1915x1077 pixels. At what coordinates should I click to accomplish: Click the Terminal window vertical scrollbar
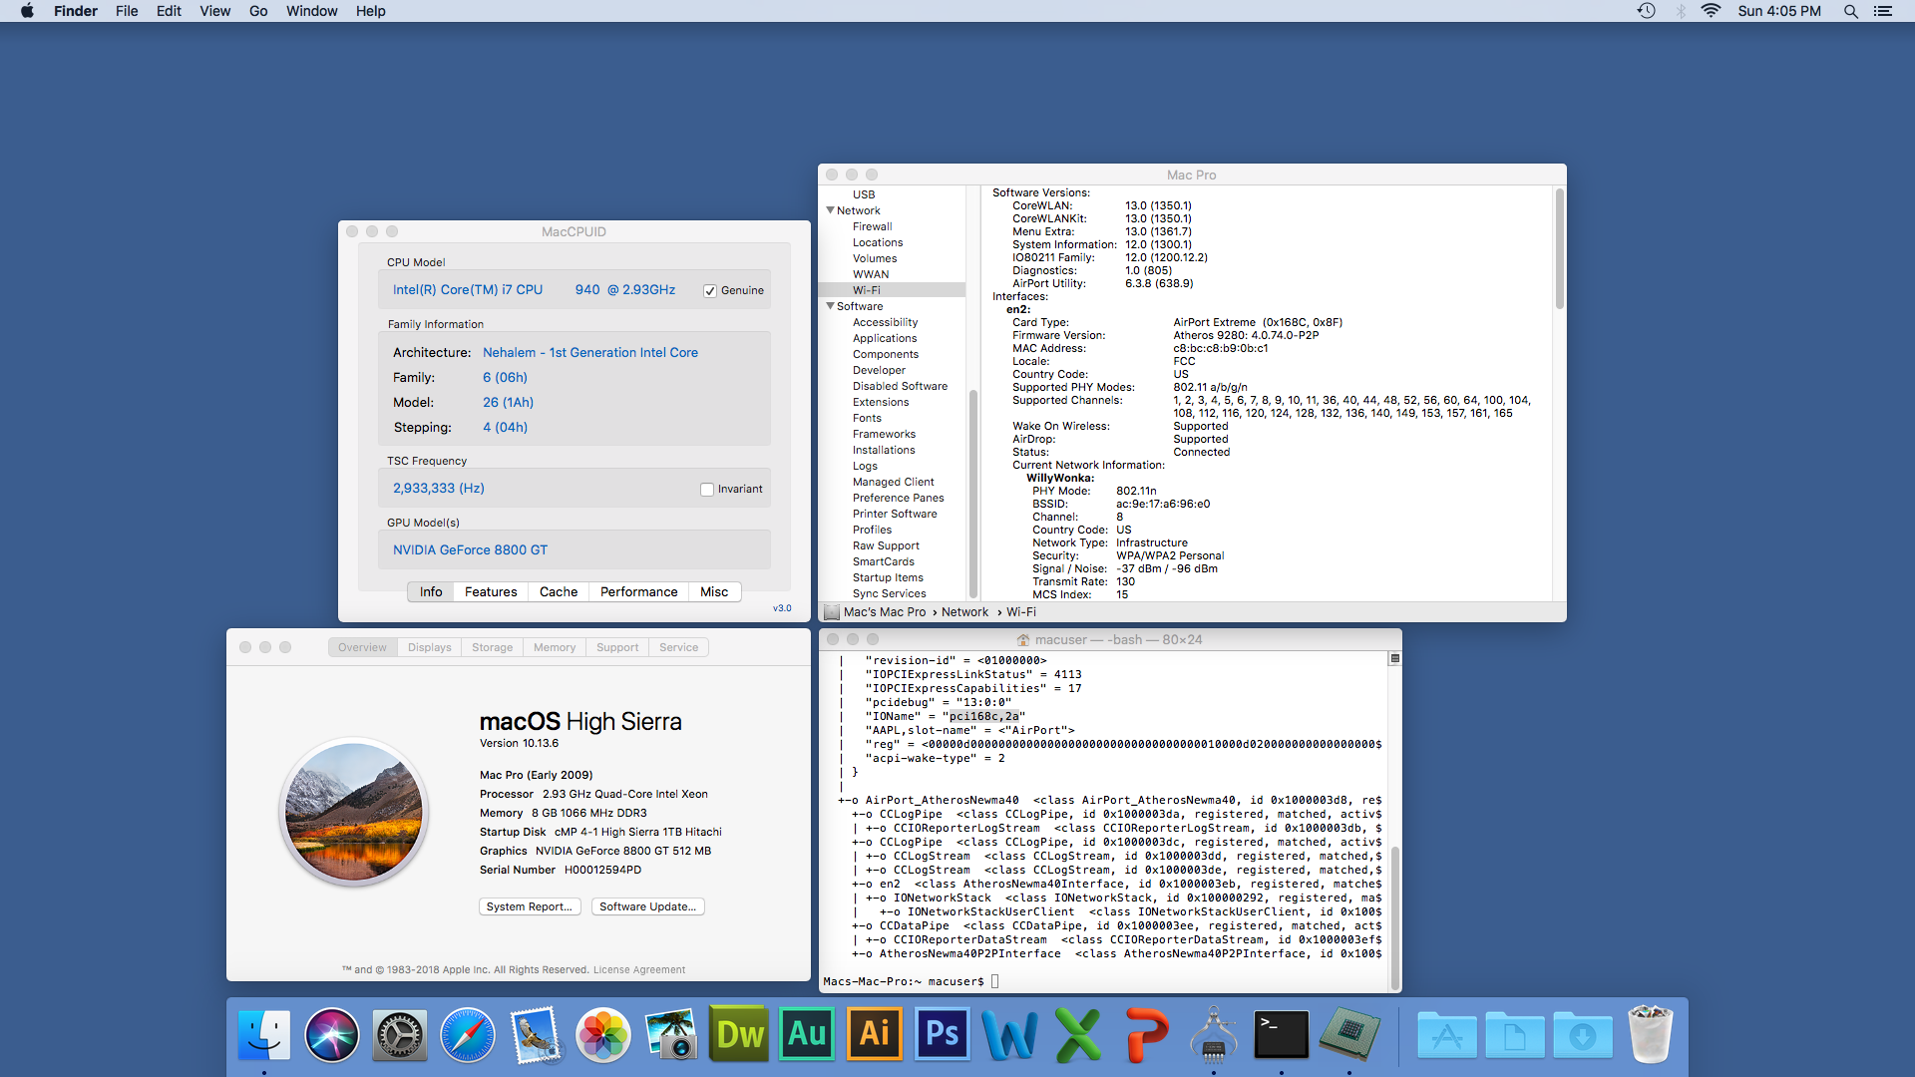pos(1395,917)
